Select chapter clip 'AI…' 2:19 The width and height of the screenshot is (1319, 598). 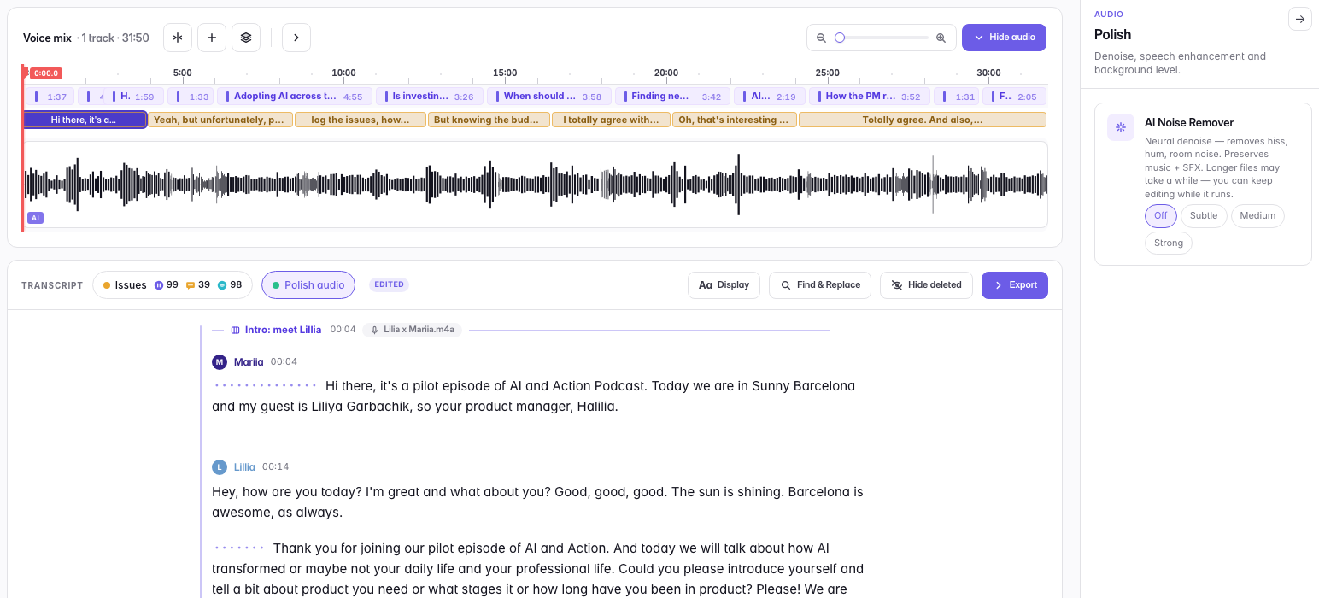[x=770, y=97]
